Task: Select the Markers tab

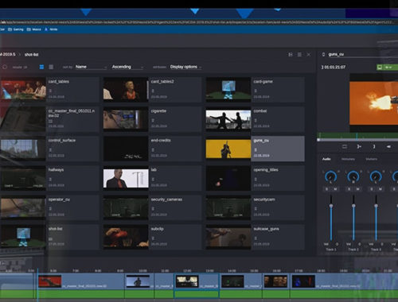Action: pyautogui.click(x=371, y=159)
